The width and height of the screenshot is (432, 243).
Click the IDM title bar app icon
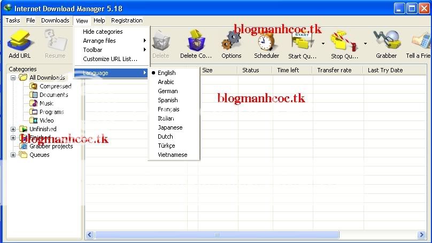tap(7, 8)
